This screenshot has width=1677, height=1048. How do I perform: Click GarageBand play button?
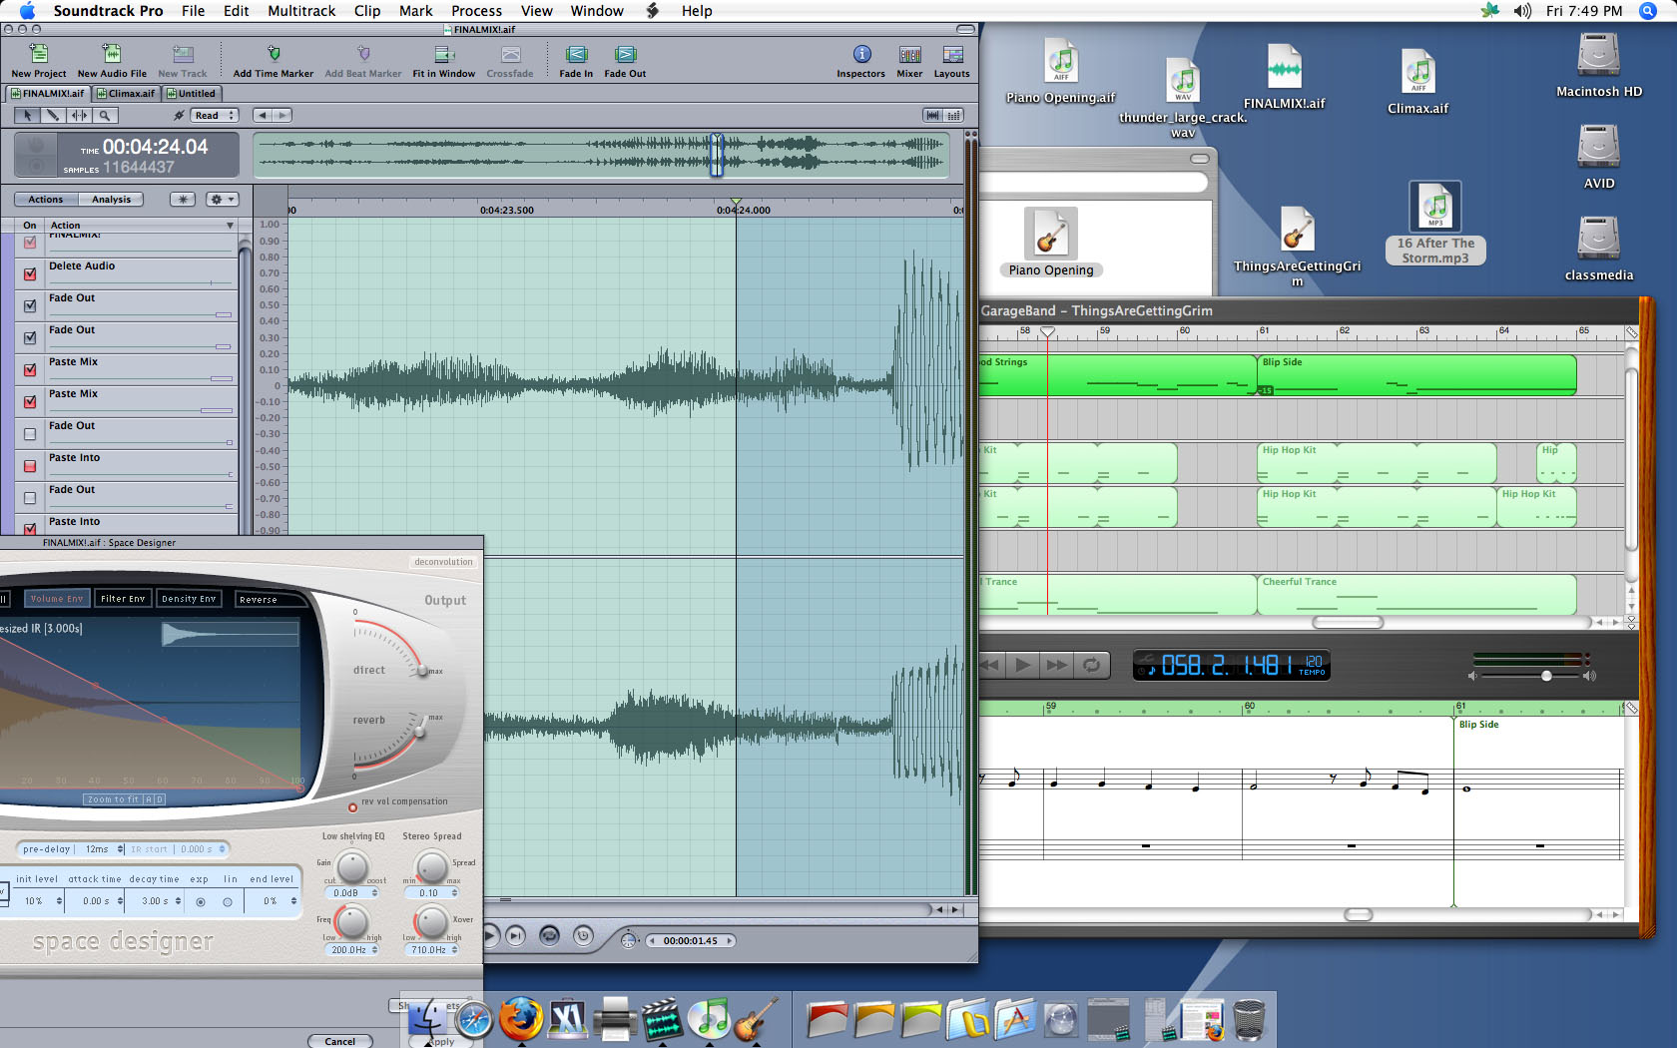[1023, 665]
